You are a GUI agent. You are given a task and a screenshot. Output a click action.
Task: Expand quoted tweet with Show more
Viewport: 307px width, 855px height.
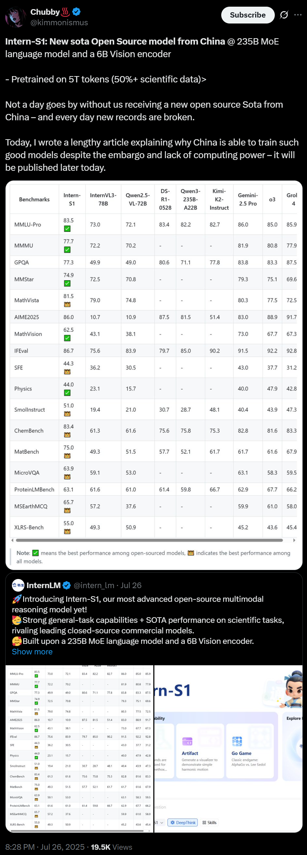(x=32, y=652)
